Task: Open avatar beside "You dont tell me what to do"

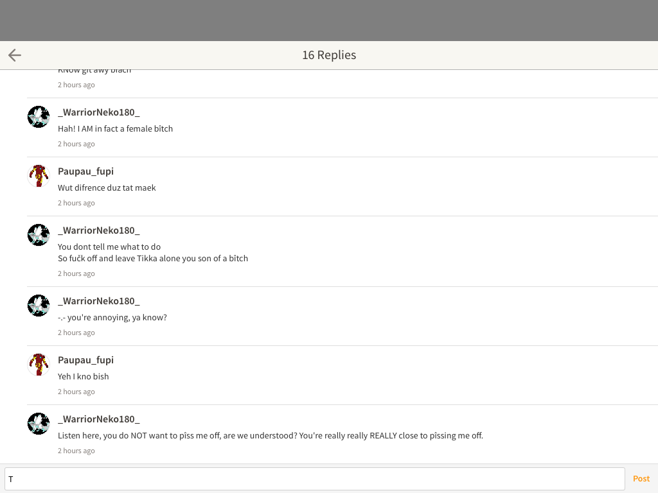Action: coord(39,235)
